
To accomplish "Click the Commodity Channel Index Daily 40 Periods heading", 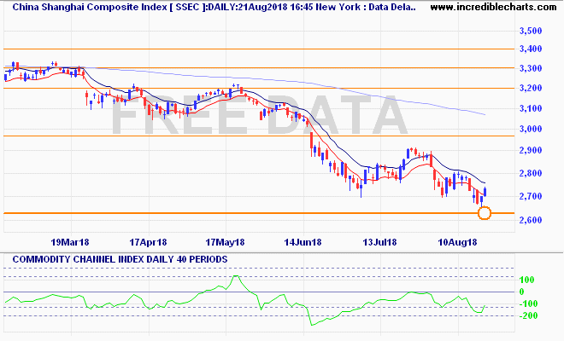I will (x=120, y=259).
